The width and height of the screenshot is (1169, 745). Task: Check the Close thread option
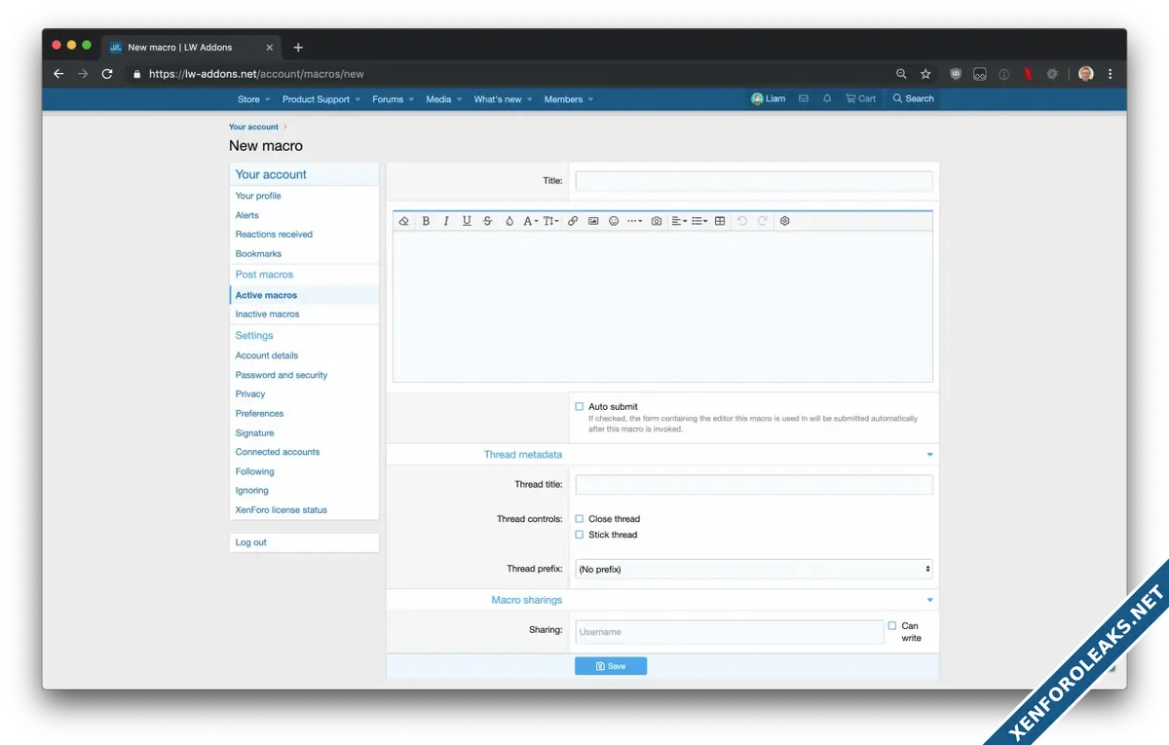click(580, 519)
